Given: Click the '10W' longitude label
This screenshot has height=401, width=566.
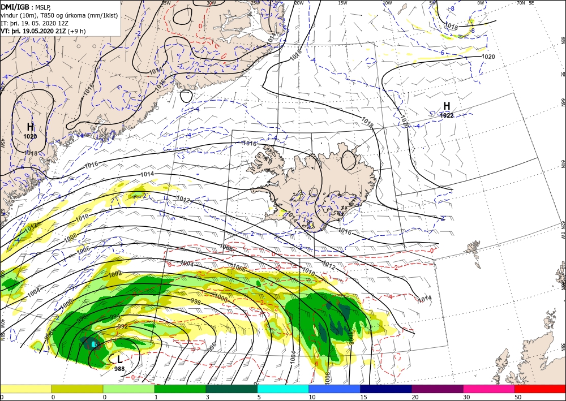Looking at the screenshot, I should [x=387, y=3].
